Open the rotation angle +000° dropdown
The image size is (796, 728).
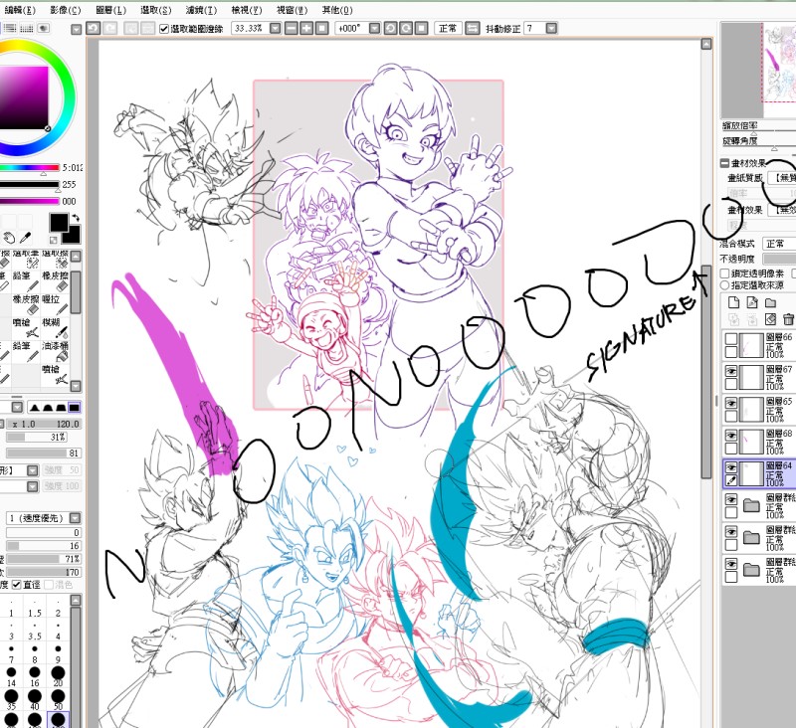click(x=374, y=29)
